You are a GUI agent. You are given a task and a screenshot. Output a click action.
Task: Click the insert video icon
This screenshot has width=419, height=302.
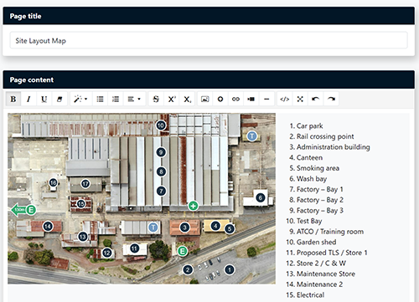tap(251, 99)
